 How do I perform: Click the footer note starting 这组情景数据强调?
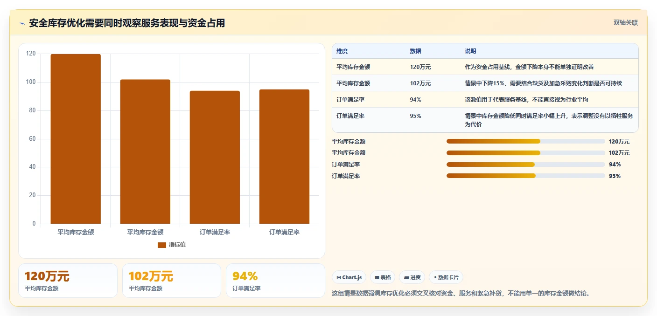[x=461, y=293]
